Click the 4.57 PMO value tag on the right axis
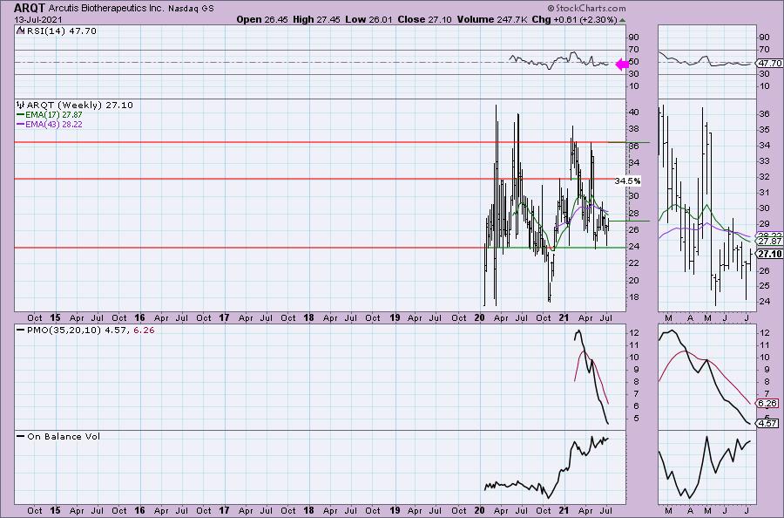784x518 pixels. point(767,424)
